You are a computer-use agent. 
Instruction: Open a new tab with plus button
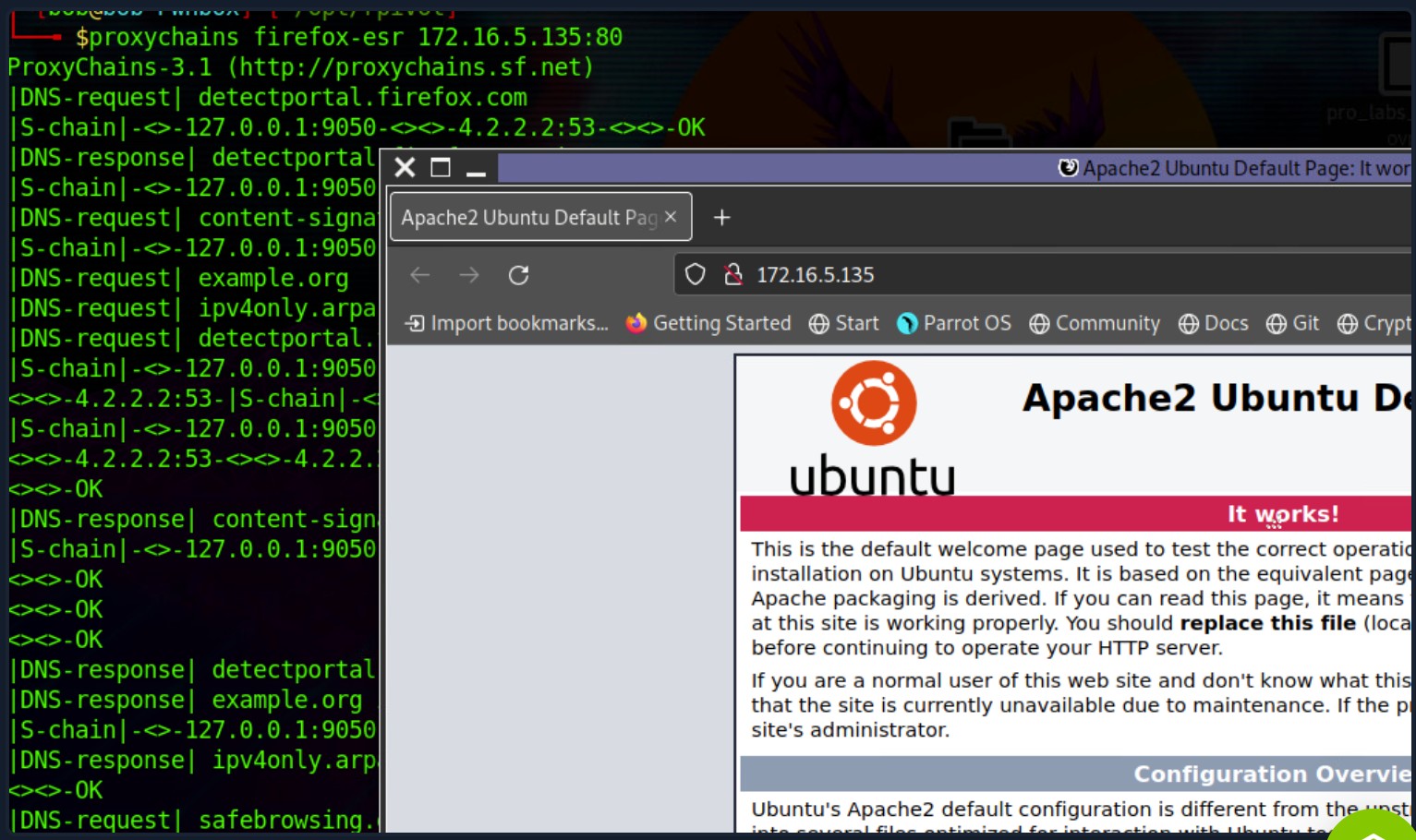(x=722, y=217)
